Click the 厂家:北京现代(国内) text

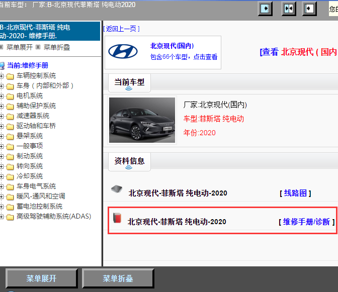coord(215,105)
